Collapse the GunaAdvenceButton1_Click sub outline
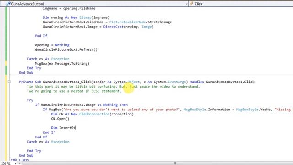Image resolution: width=293 pixels, height=165 pixels. (9, 82)
